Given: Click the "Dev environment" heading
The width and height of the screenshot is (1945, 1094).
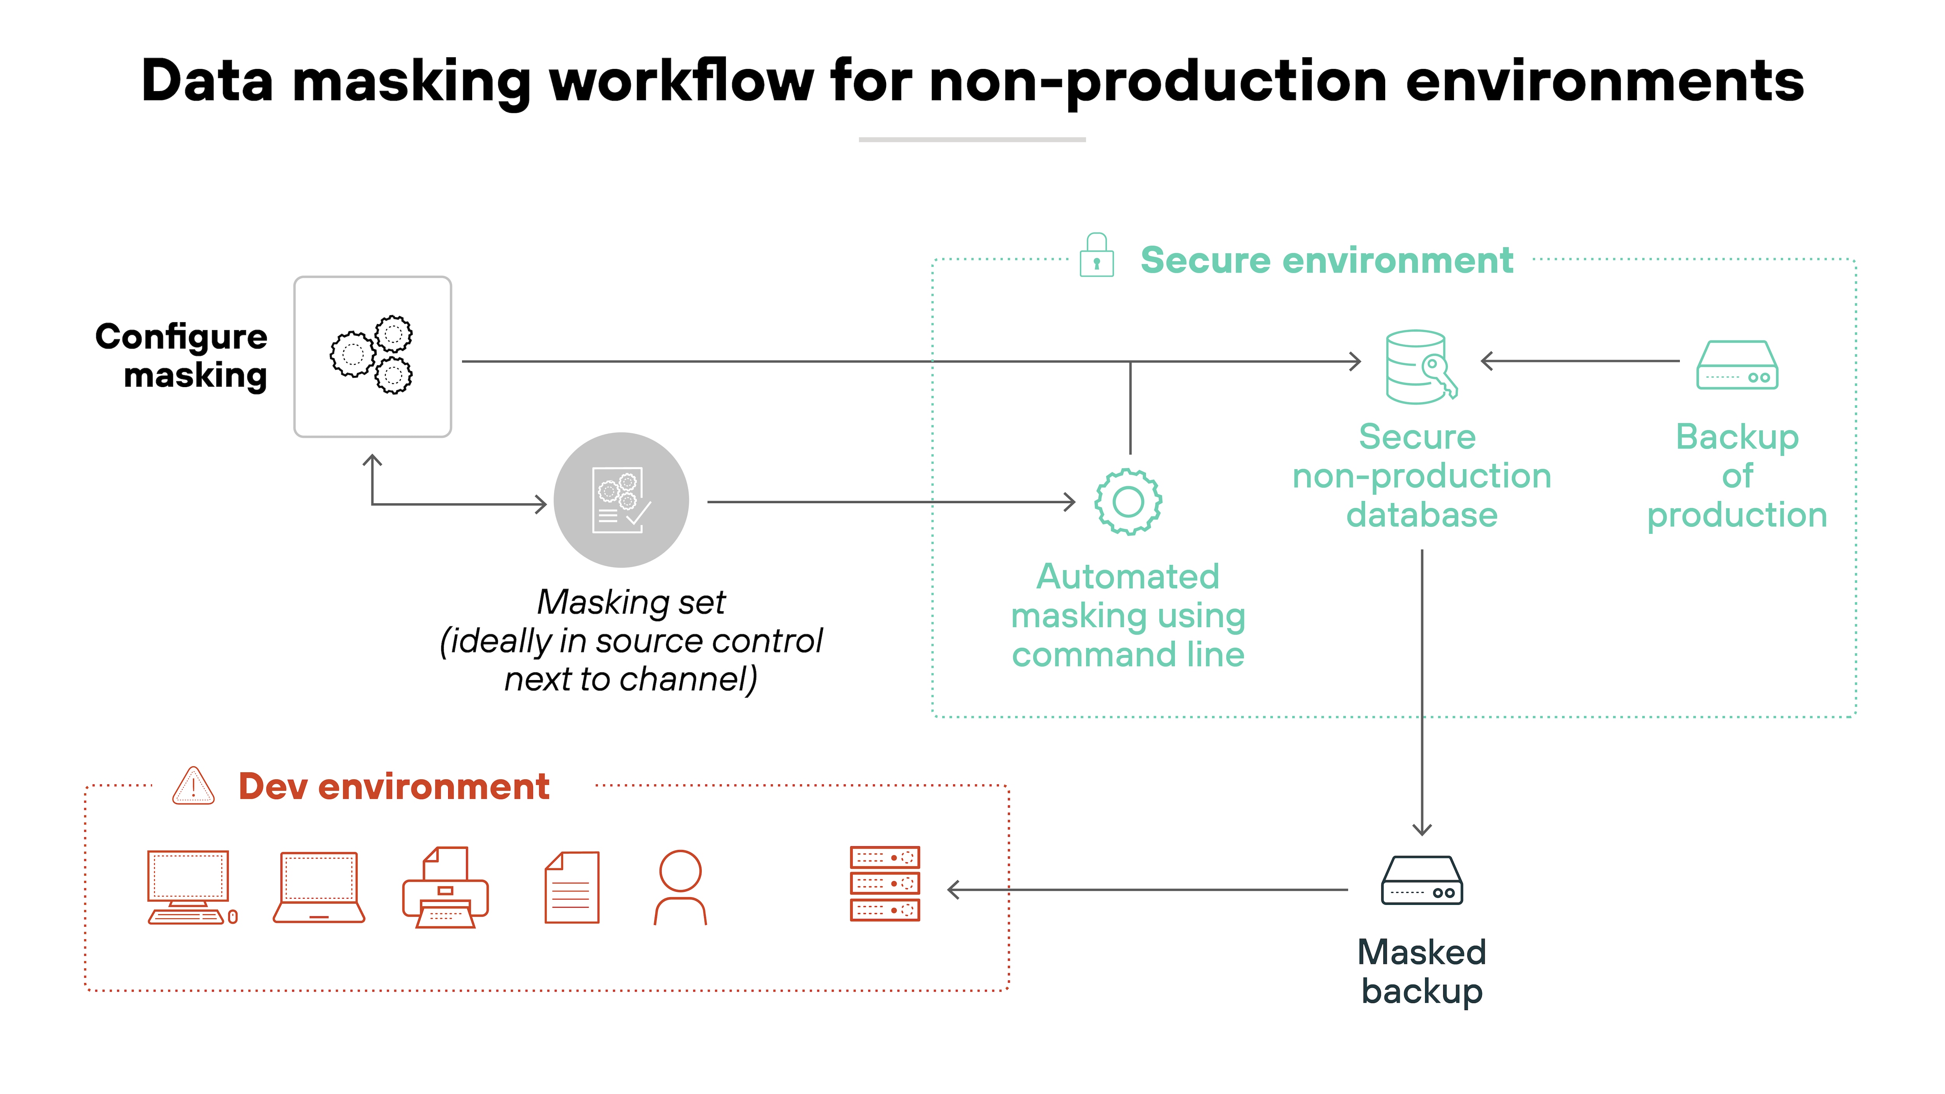Looking at the screenshot, I should coord(393,786).
